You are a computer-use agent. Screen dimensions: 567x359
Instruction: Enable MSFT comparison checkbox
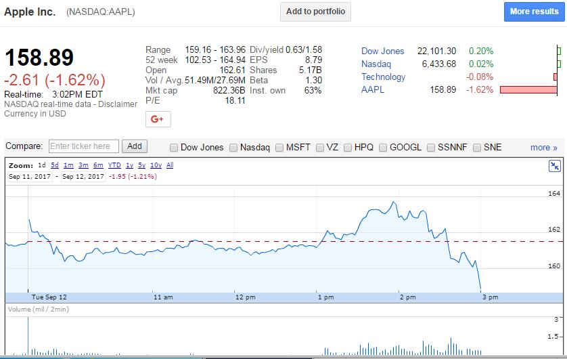point(279,148)
